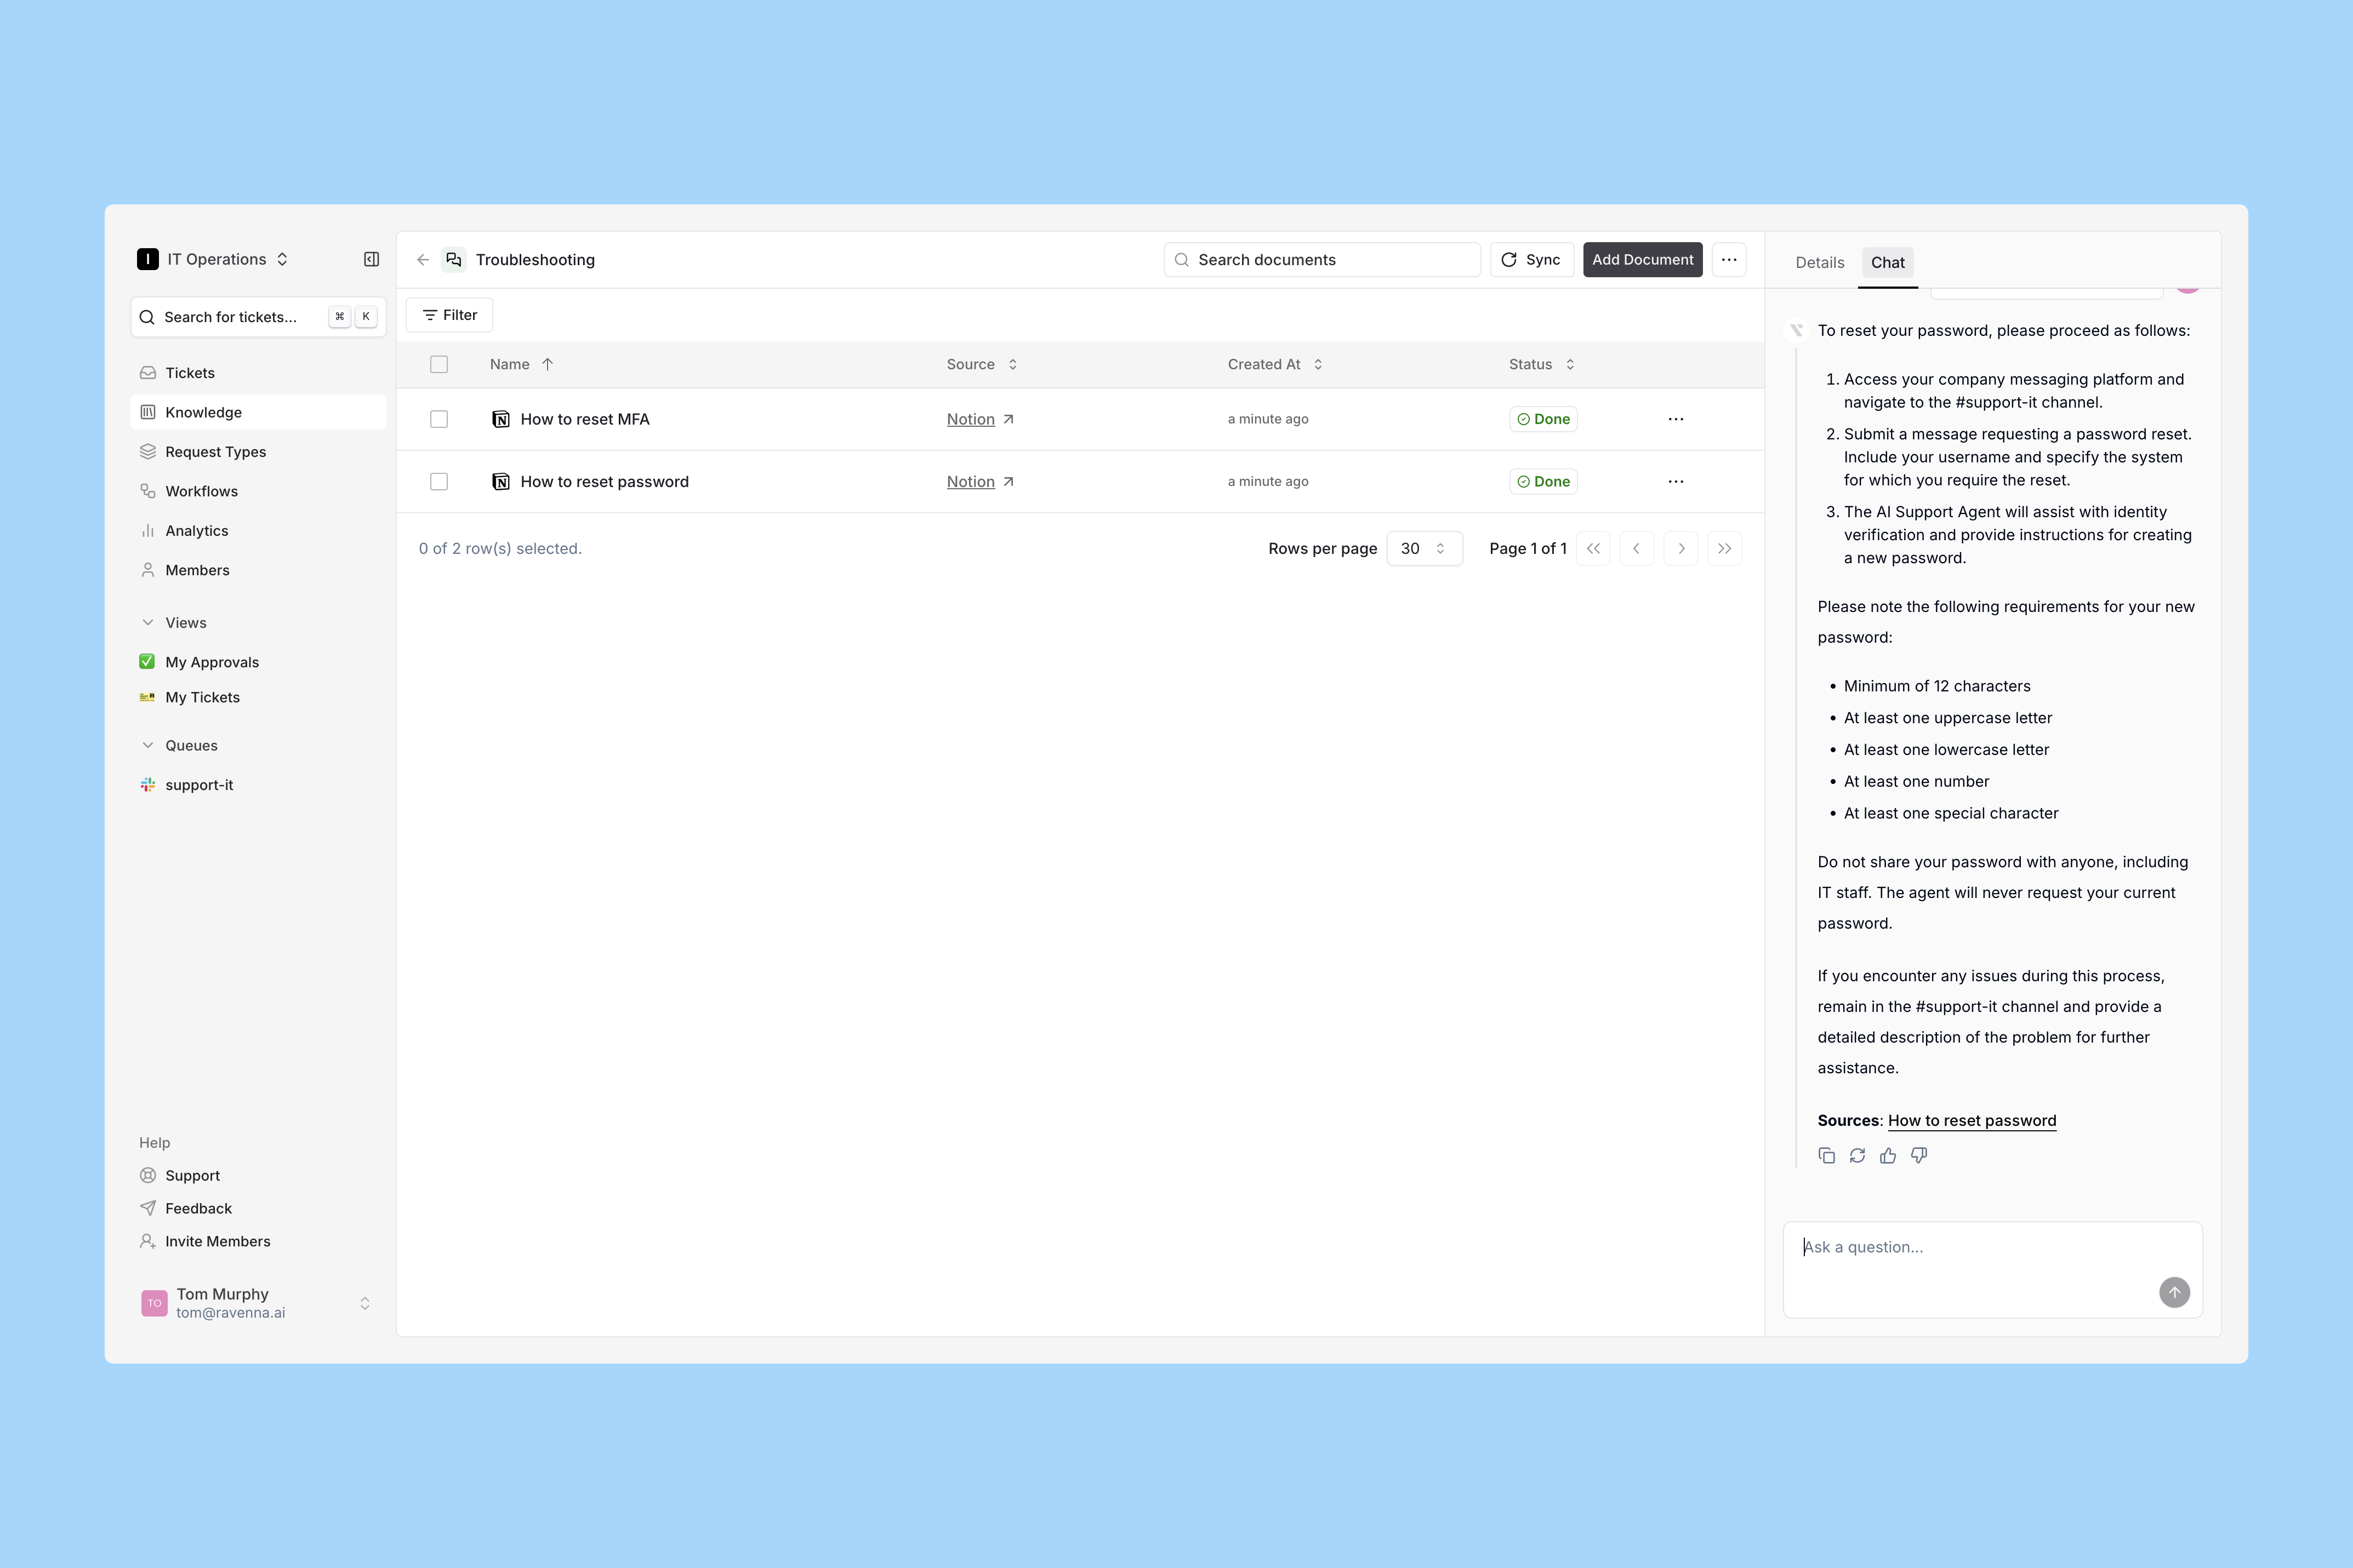Open rows per page dropdown
This screenshot has height=1568, width=2353.
pyautogui.click(x=1423, y=548)
